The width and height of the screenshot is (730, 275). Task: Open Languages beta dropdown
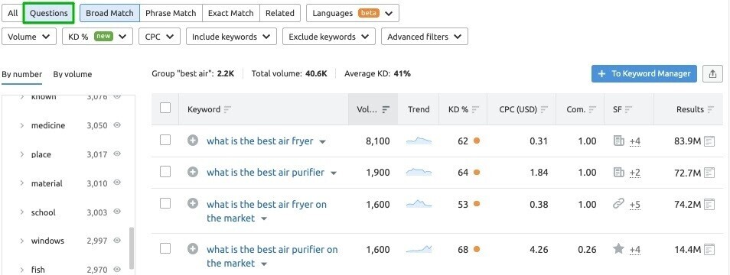(353, 13)
